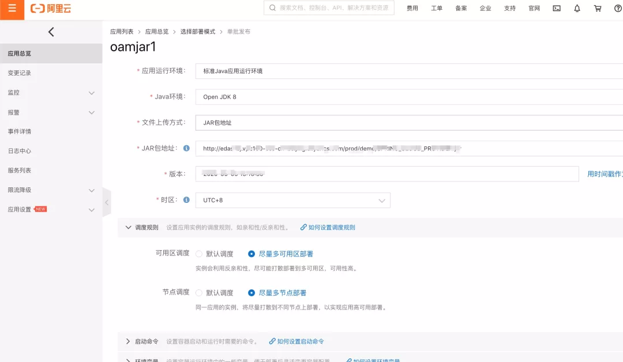This screenshot has width=623, height=362.
Task: Open the 如何设置调度规则 link
Action: tap(328, 228)
